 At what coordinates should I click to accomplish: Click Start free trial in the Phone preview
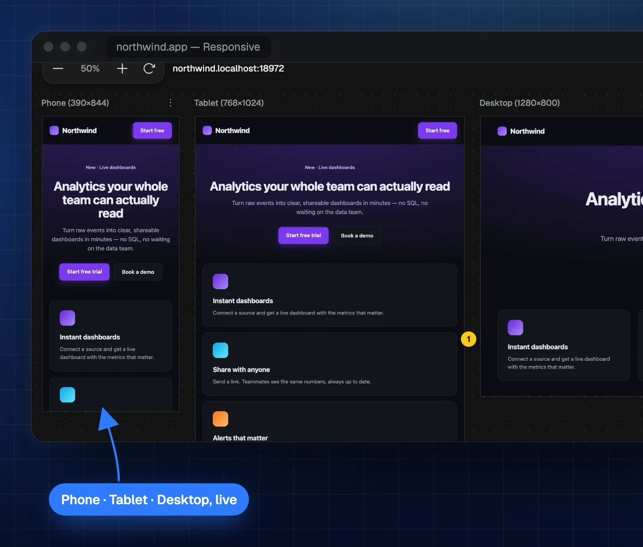tap(84, 272)
